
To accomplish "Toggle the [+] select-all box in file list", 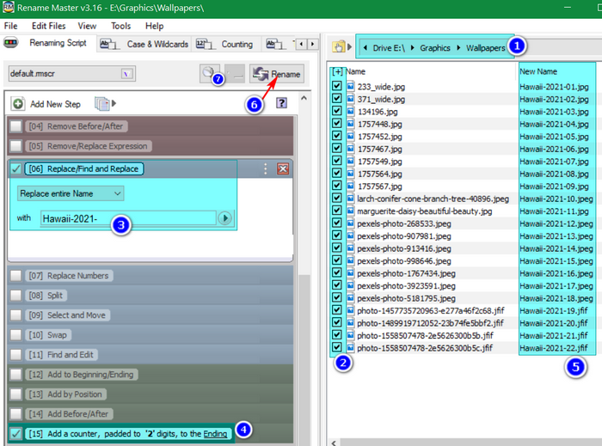I will coord(337,71).
